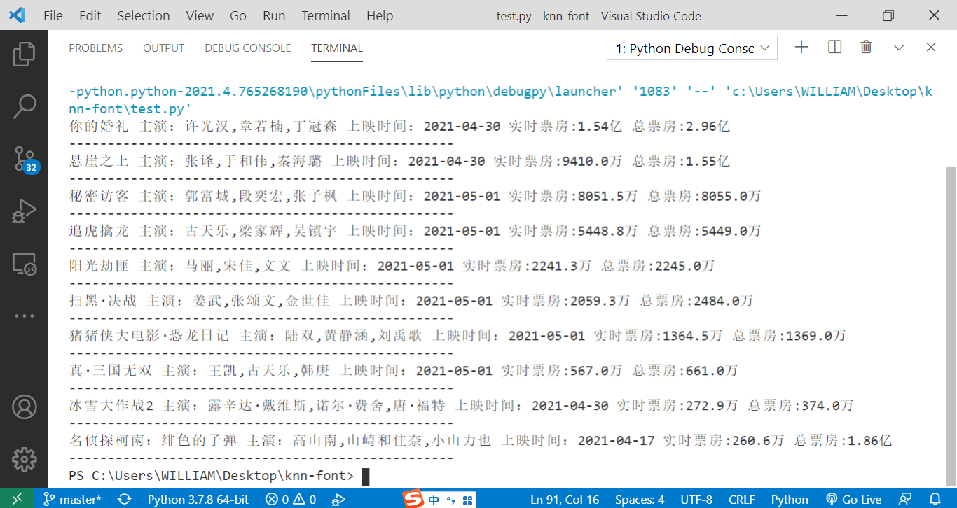
Task: Change end of line sequence CRLF
Action: 741,500
